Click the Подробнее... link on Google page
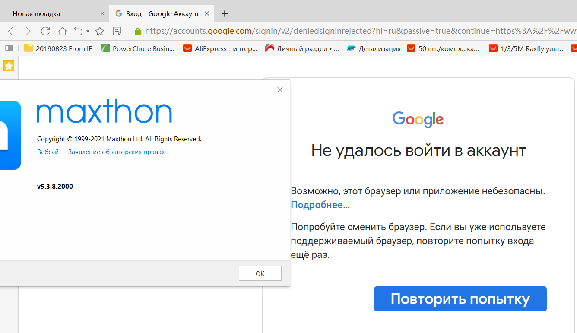This screenshot has height=333, width=577. tap(320, 205)
